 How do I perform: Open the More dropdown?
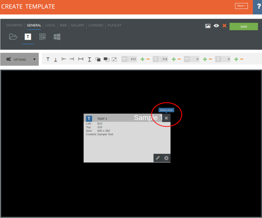241,6
